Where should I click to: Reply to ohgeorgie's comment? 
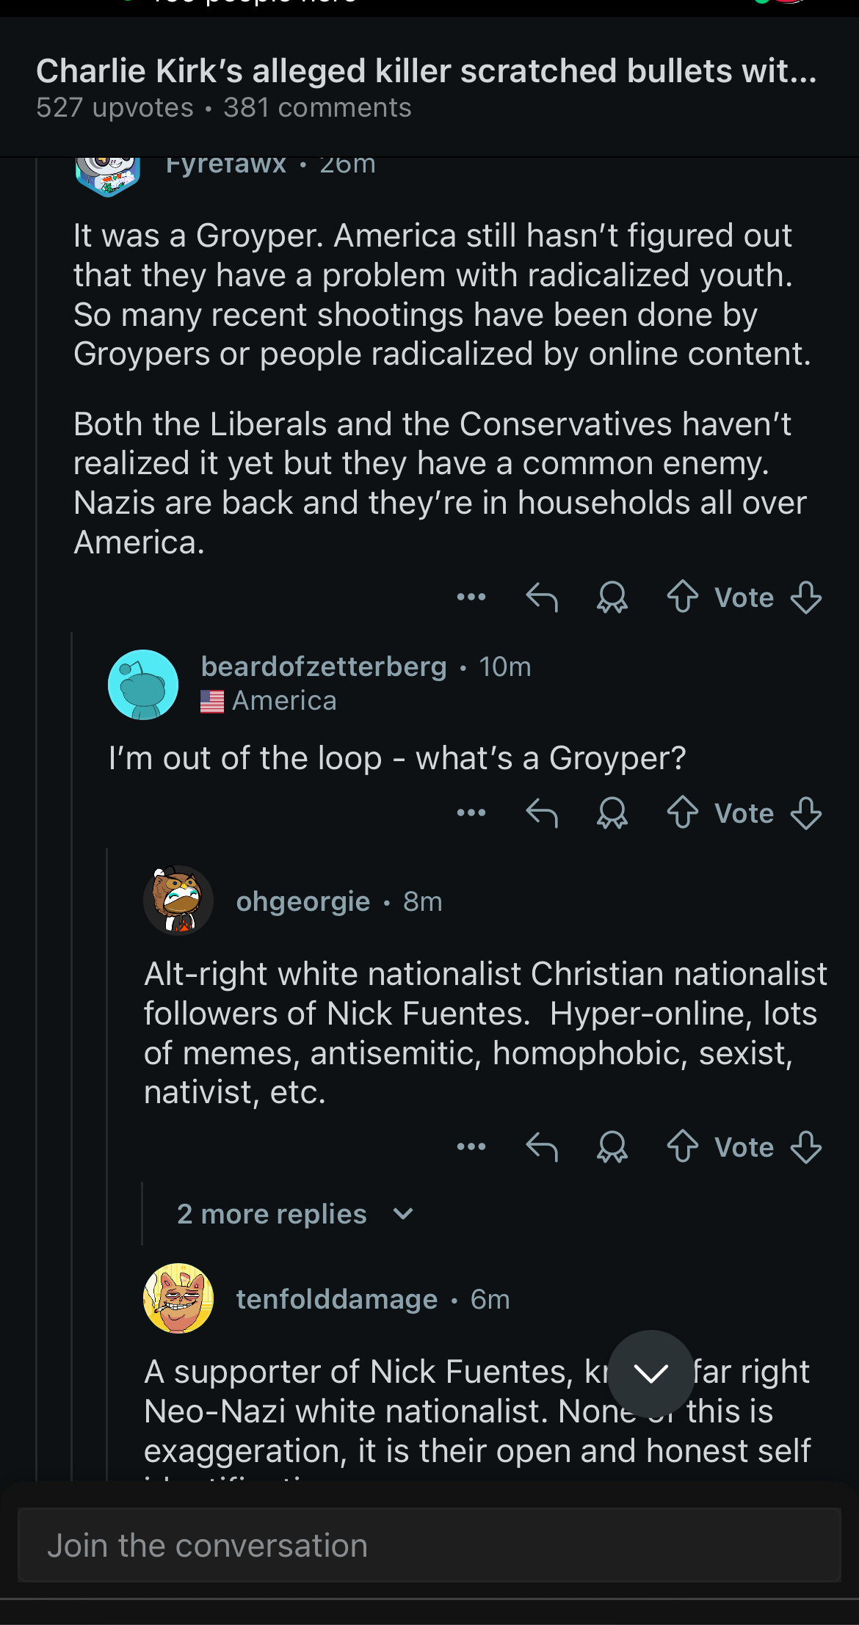click(542, 1146)
